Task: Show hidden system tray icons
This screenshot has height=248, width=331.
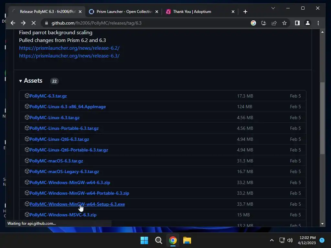Action: [272, 240]
